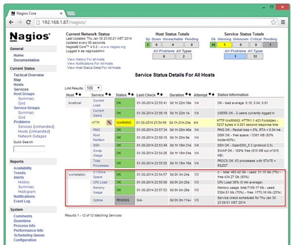Click View Notifications For All Hosts
The image size is (304, 245).
(x=90, y=63)
